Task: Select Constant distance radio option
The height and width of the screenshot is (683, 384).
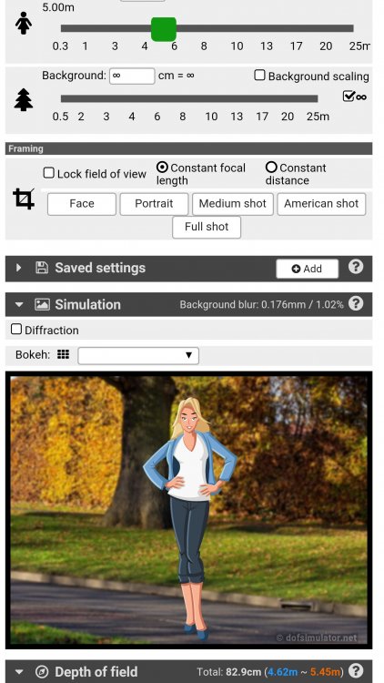Action: (x=271, y=168)
